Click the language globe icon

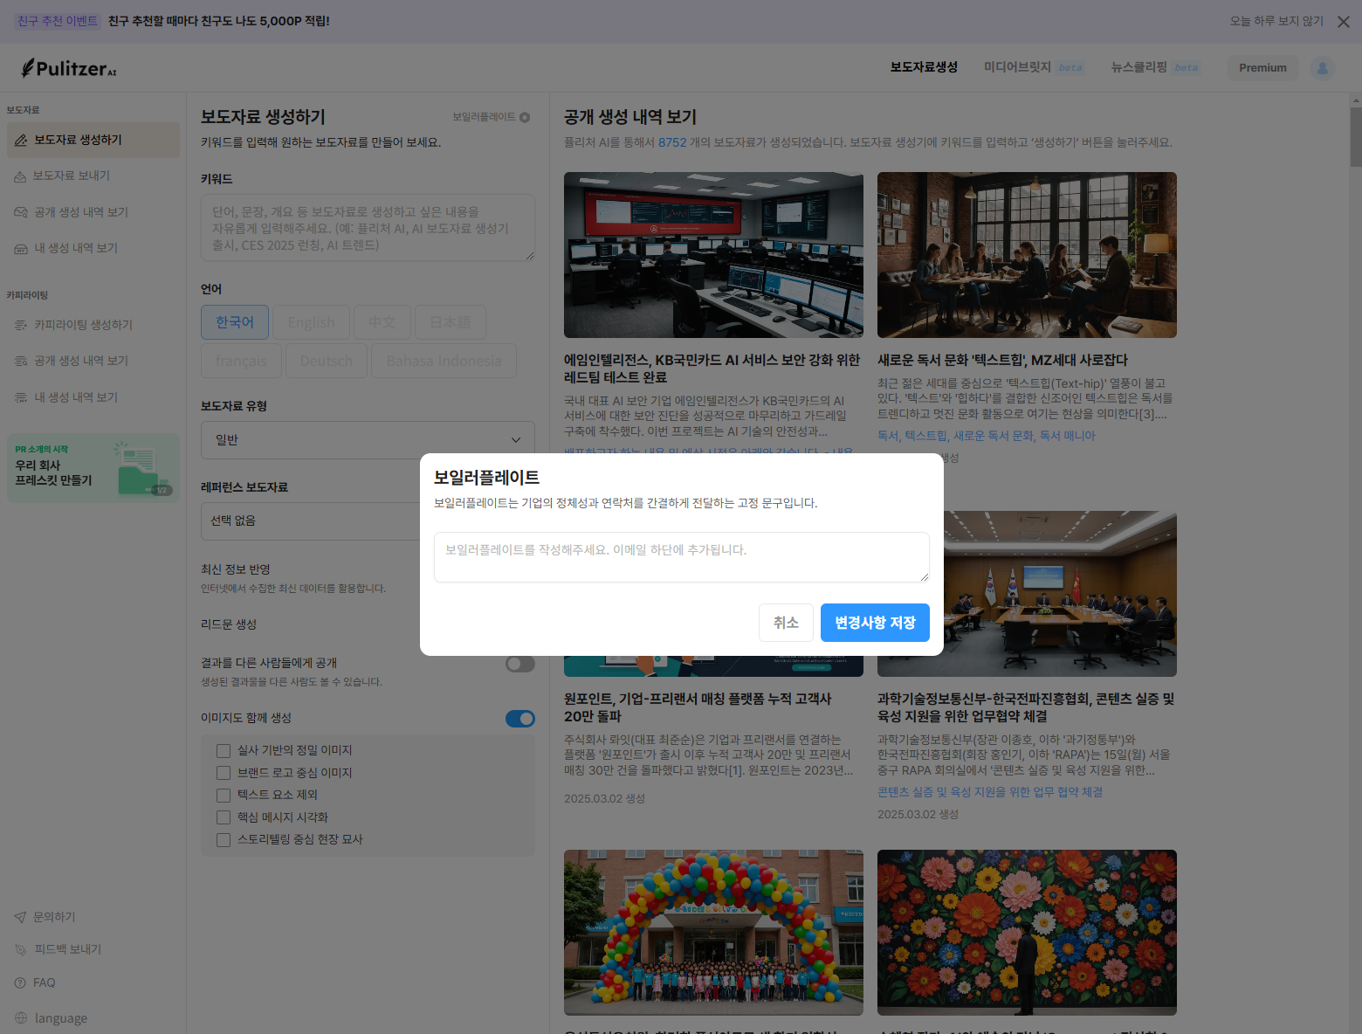tap(21, 1018)
